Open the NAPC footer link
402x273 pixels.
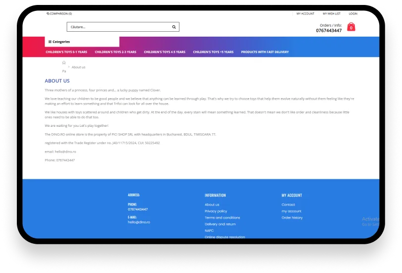[209, 231]
